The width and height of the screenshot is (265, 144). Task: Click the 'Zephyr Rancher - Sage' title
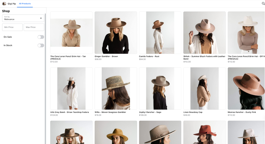pyautogui.click(x=150, y=112)
